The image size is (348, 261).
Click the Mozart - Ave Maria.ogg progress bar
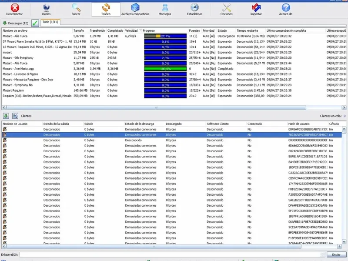(x=165, y=69)
